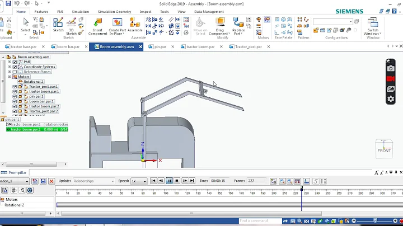Click the camera path wizard icon
Viewport: 403px width, 226px height.
pos(14,190)
